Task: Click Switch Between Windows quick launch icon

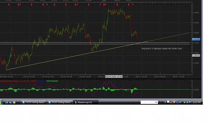Action: [x=10, y=102]
